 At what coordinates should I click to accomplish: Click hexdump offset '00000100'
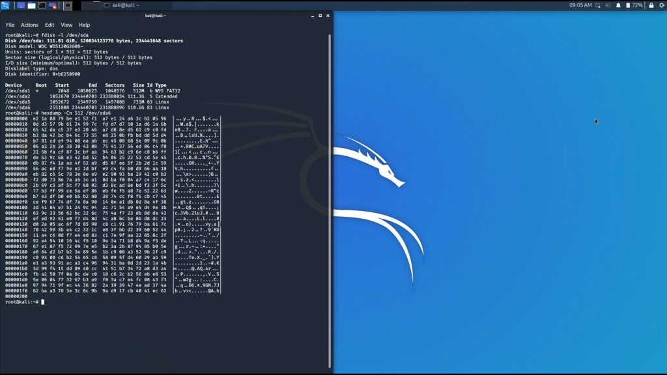[x=16, y=208]
